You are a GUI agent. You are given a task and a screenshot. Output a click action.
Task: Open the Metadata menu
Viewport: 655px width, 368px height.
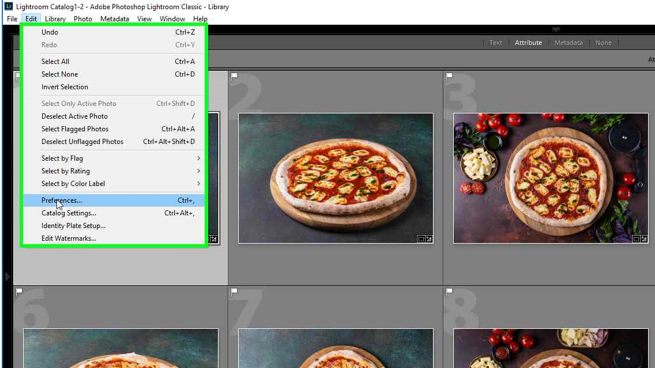pyautogui.click(x=115, y=19)
